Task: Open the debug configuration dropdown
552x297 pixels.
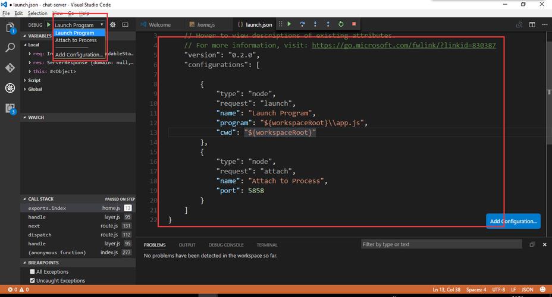Action: (79, 25)
